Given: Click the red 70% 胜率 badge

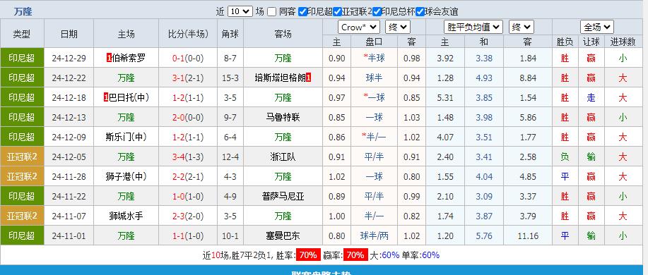Looking at the screenshot, I should (x=308, y=255).
